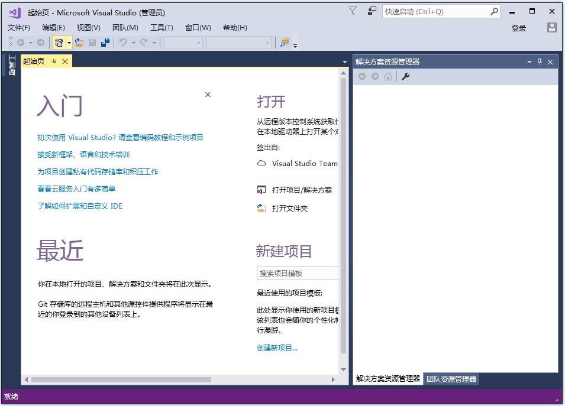Open the toolbar options overflow arrow
Screen dimensions: 565x406
coord(295,46)
